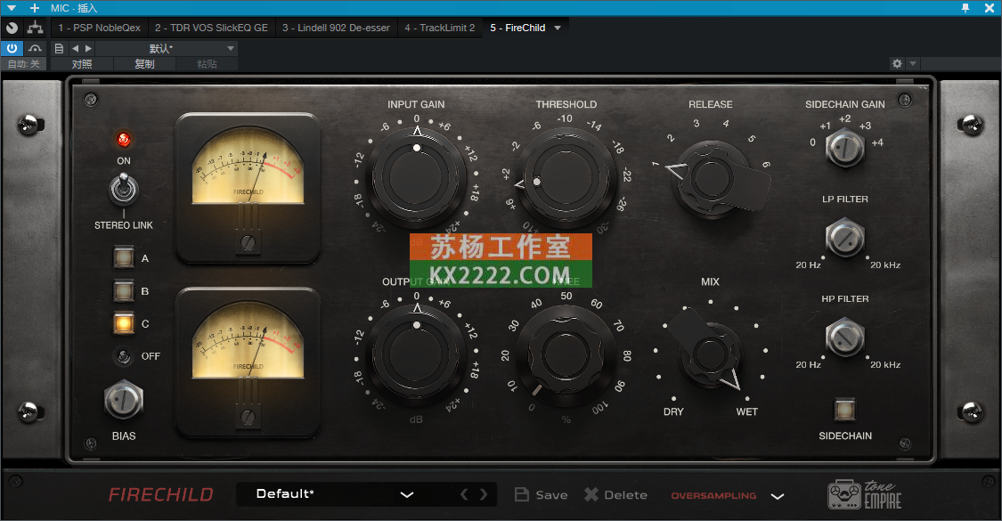Open the gear settings icon
Screen dimensions: 1002x521
pos(897,64)
